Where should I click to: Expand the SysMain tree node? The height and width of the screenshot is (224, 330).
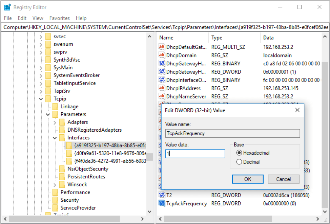pyautogui.click(x=41, y=68)
